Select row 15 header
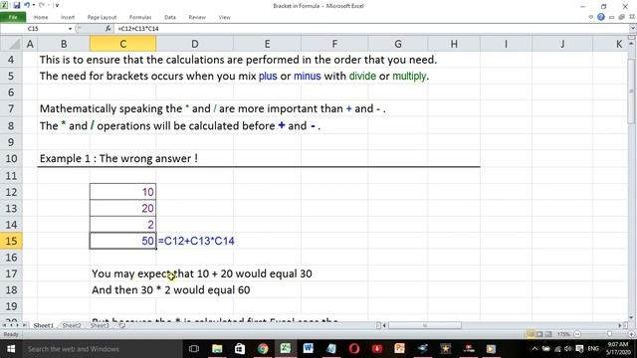 click(x=11, y=241)
